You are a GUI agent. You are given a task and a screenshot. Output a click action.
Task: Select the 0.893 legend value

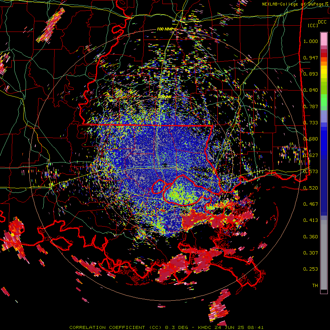pos(311,74)
